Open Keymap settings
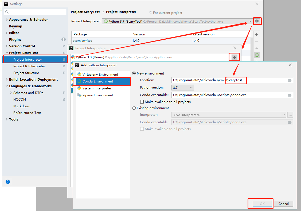The height and width of the screenshot is (211, 301). pyautogui.click(x=15, y=26)
